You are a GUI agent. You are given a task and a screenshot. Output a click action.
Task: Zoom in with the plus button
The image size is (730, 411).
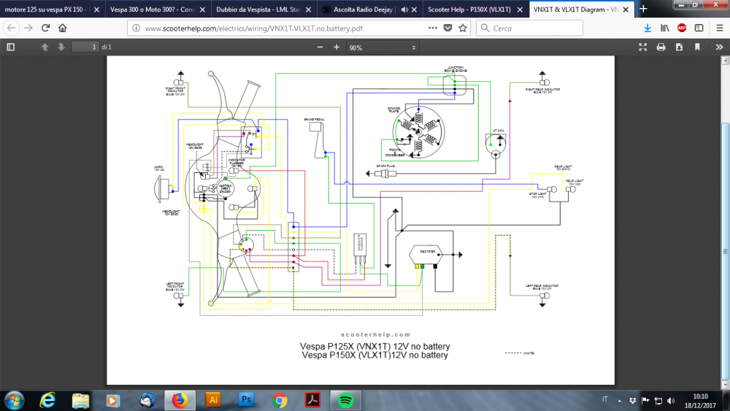coord(337,47)
